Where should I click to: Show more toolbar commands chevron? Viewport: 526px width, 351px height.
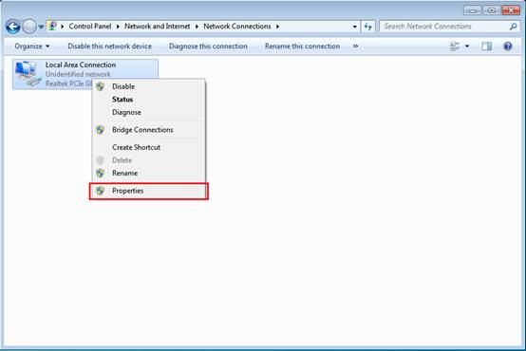356,46
